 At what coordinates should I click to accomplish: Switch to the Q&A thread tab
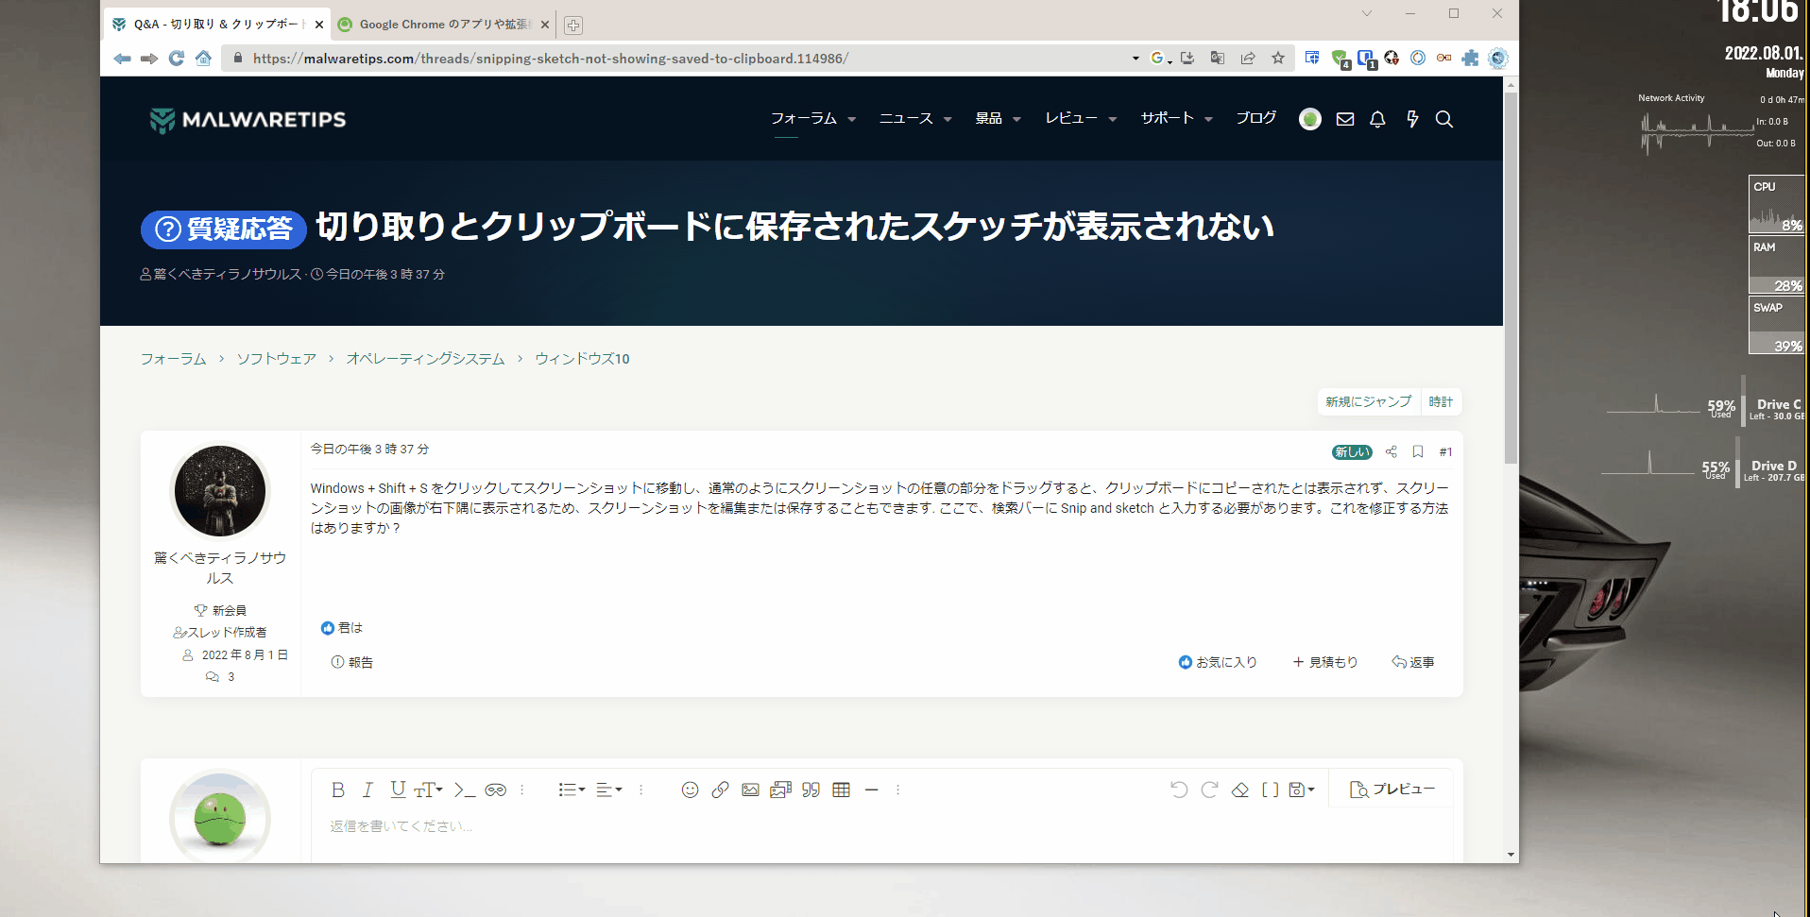pos(217,25)
